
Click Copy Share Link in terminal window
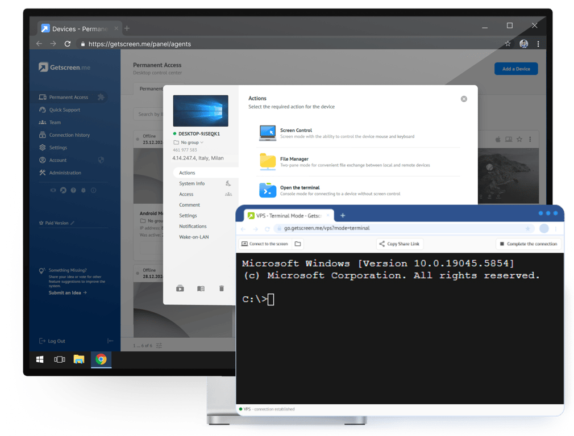click(400, 244)
